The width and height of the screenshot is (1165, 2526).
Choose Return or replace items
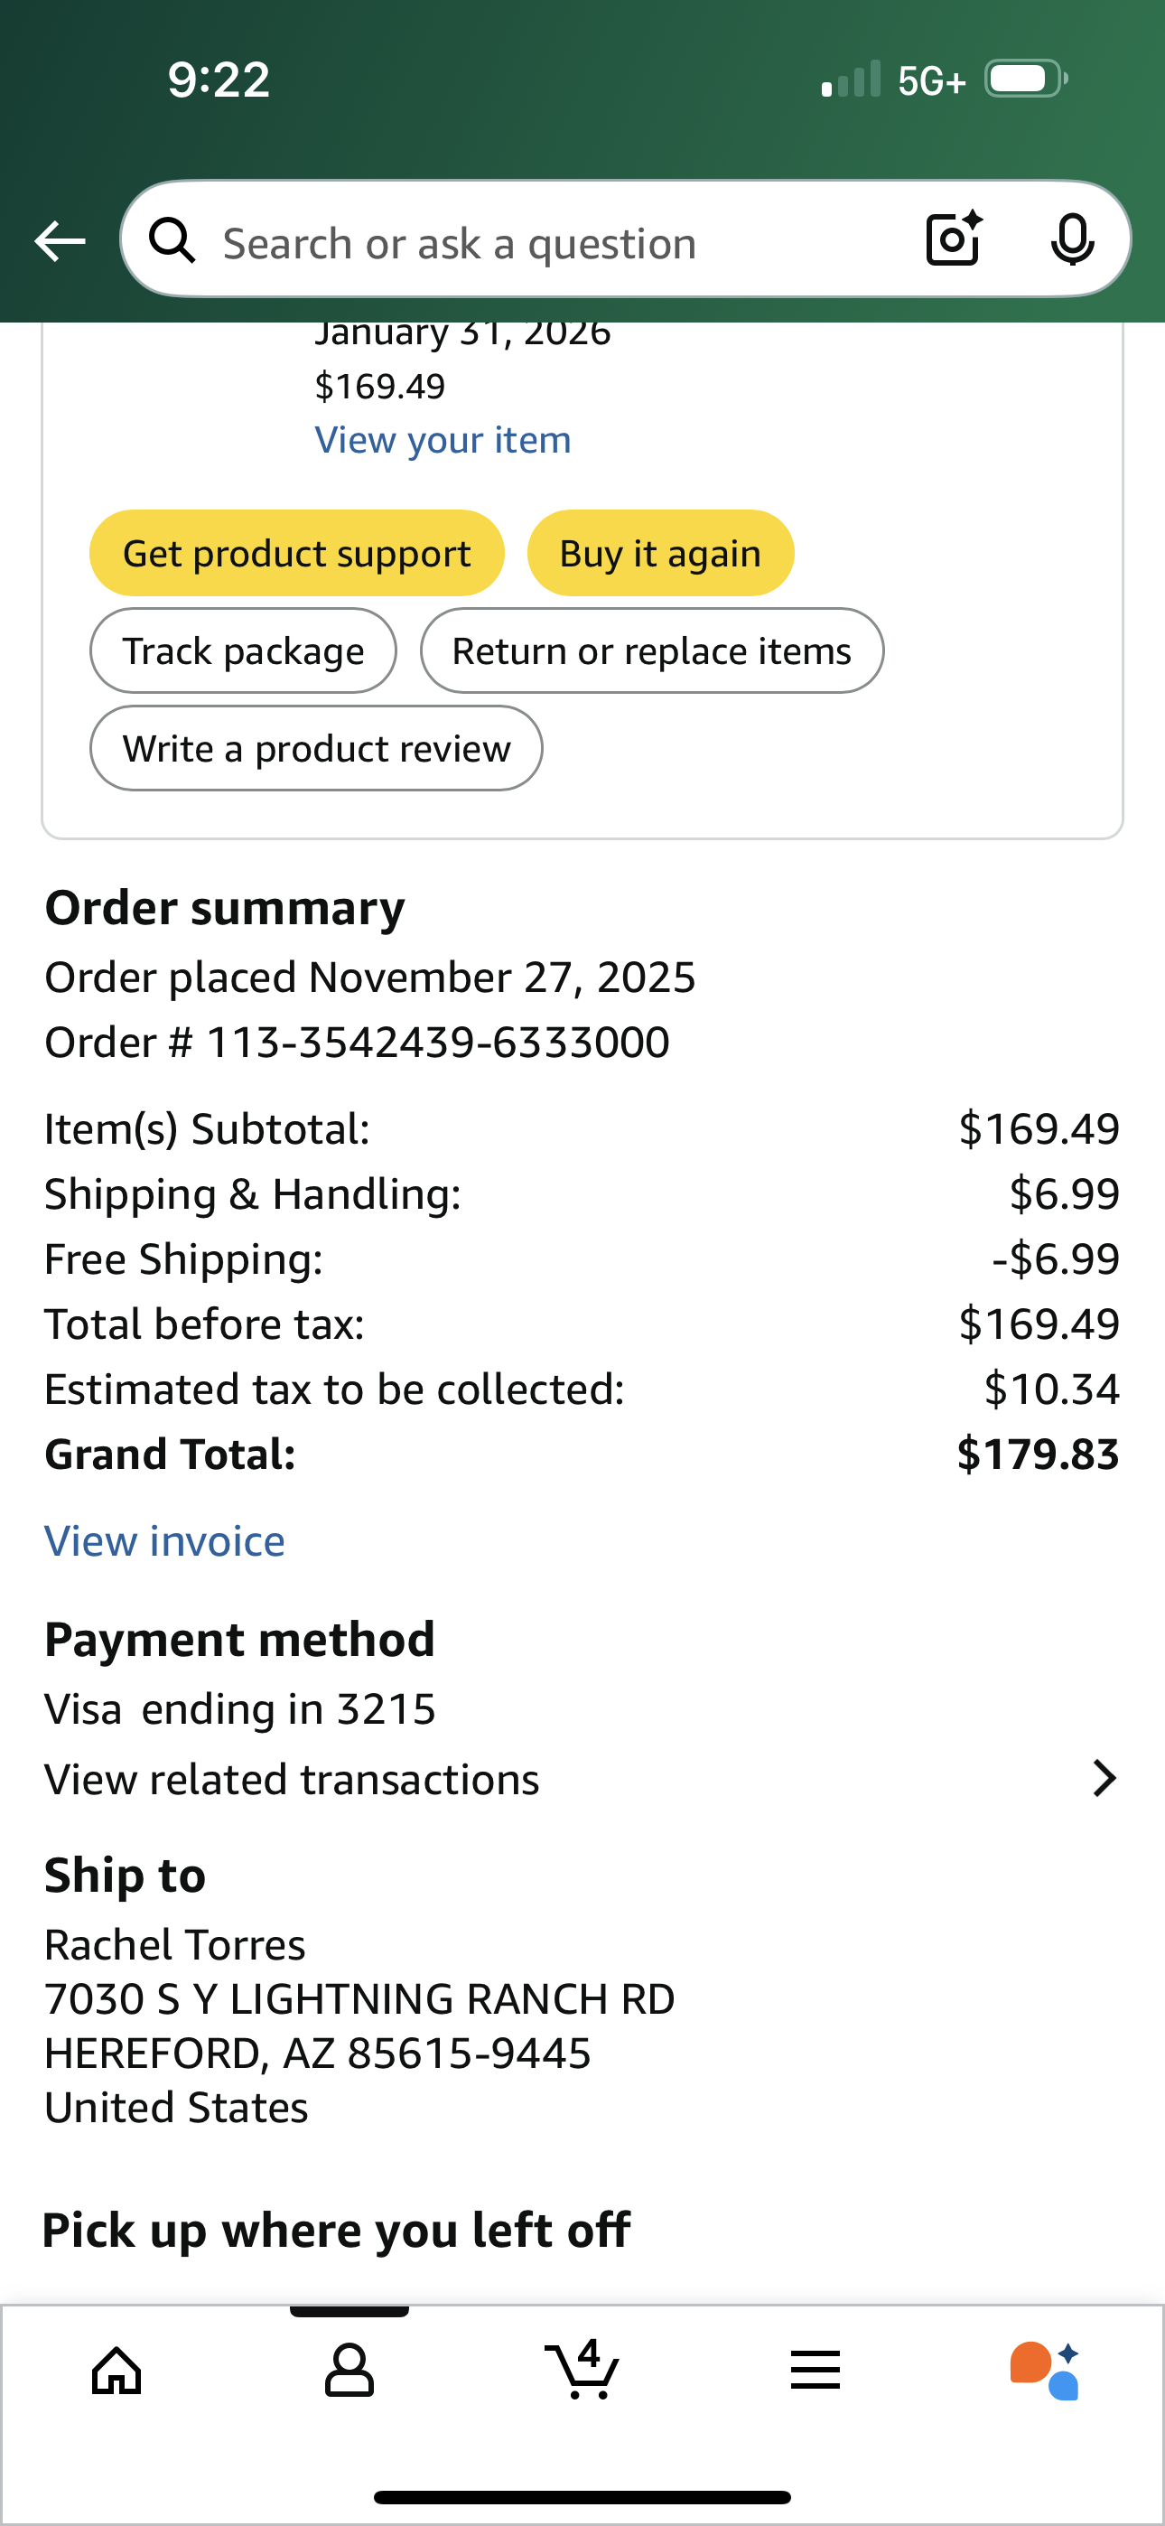[x=652, y=651]
